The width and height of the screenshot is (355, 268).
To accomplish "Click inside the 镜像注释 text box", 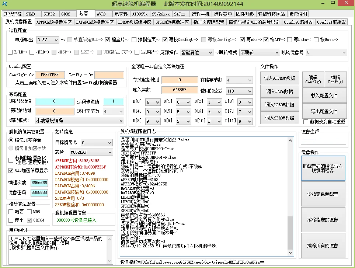I will click(x=323, y=140).
